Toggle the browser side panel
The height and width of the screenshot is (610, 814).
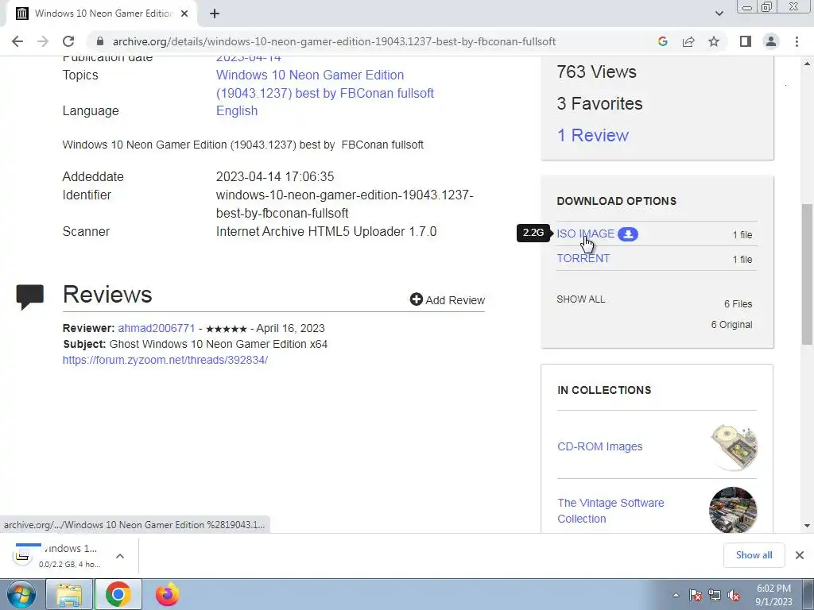tap(746, 41)
